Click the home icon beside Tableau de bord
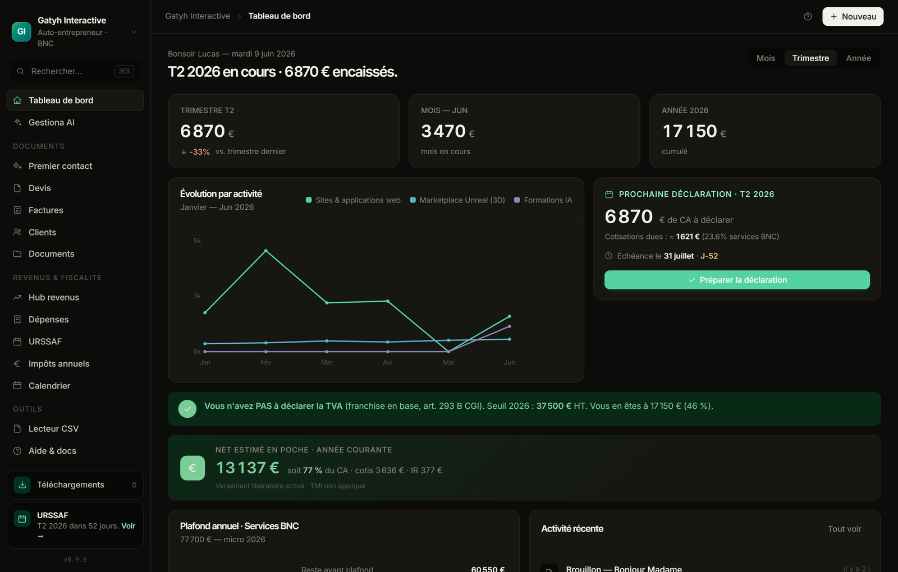The height and width of the screenshot is (572, 898). click(x=17, y=100)
